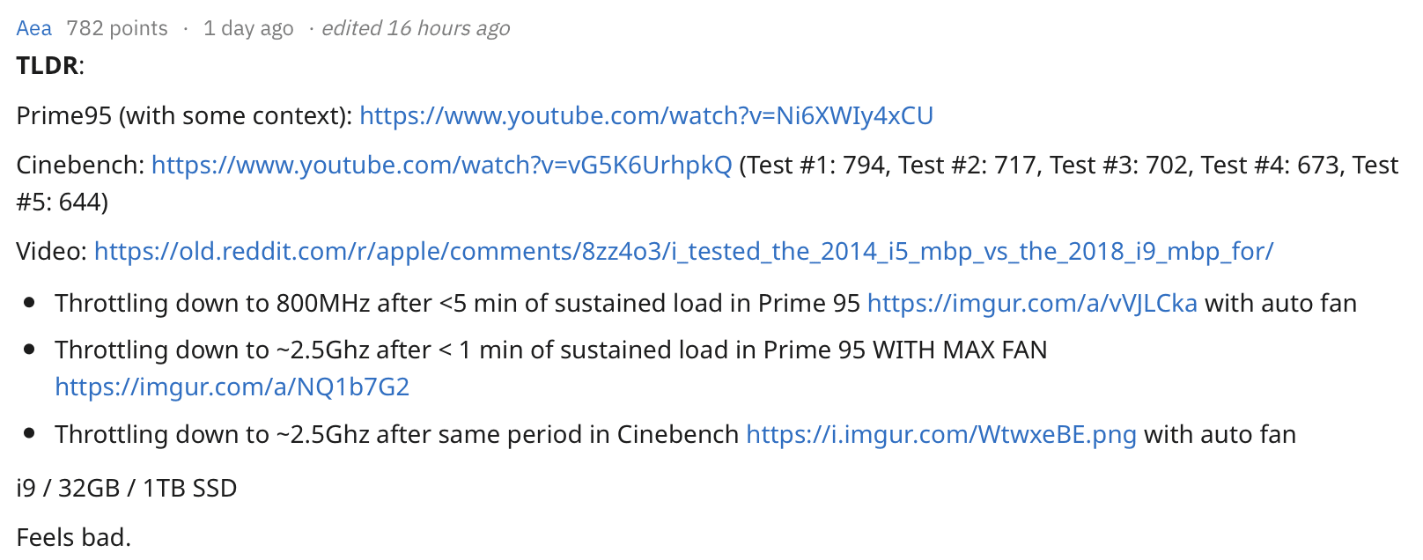The width and height of the screenshot is (1423, 560).
Task: Open the imgur NQ1b7G2 album link
Action: [232, 387]
